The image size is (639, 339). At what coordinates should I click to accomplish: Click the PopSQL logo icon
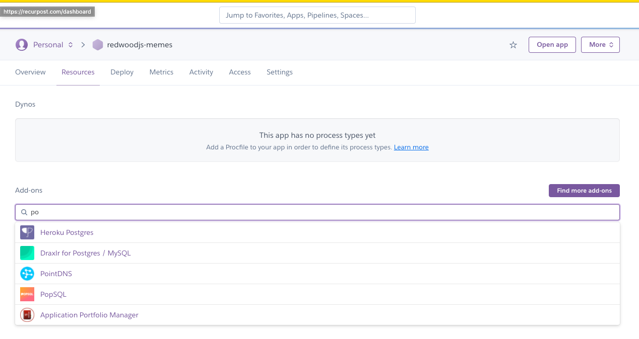(27, 294)
